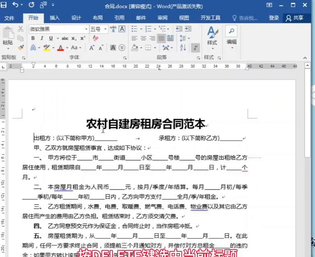Click the 告诉我 search box
This screenshot has width=315, height=257.
click(245, 18)
